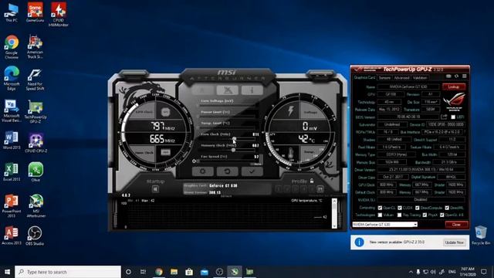Select the GameGuru desktop icon

pos(35,12)
